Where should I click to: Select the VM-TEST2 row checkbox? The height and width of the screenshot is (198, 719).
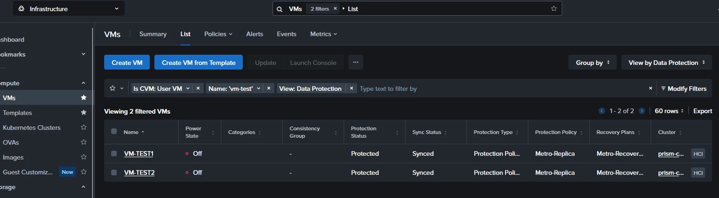coord(114,172)
